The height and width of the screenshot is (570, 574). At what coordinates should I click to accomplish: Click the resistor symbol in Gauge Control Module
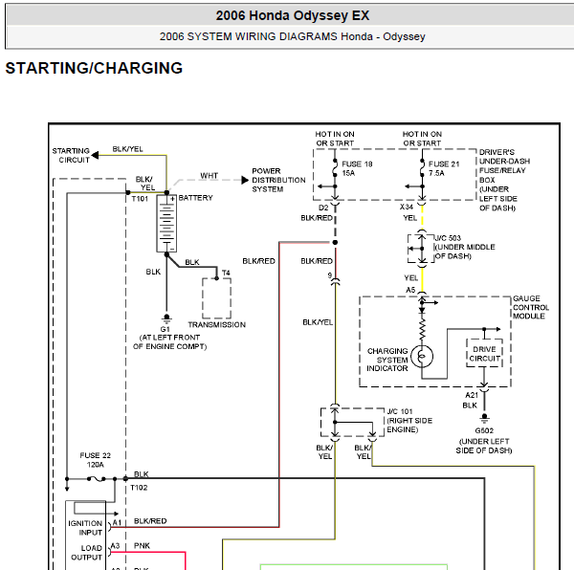pos(422,329)
